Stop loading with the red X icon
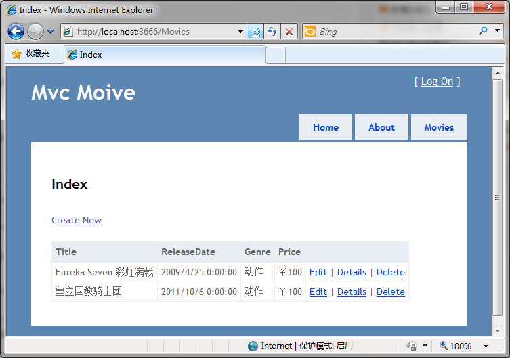510x358 pixels. pyautogui.click(x=289, y=32)
